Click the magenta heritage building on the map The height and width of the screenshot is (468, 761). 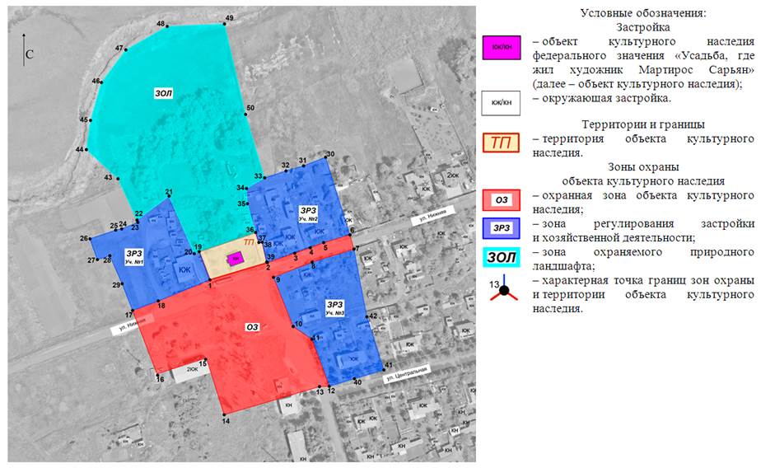(236, 259)
